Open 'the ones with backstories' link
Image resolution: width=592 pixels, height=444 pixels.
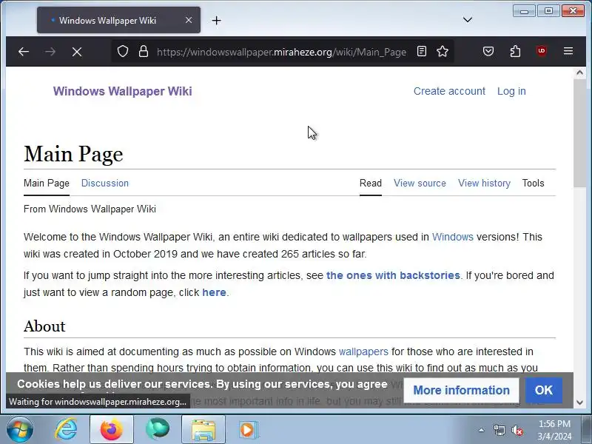coord(393,275)
